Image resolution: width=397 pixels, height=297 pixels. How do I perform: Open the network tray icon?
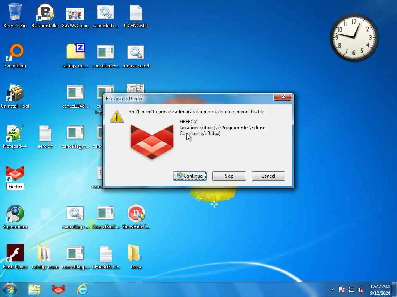(351, 290)
